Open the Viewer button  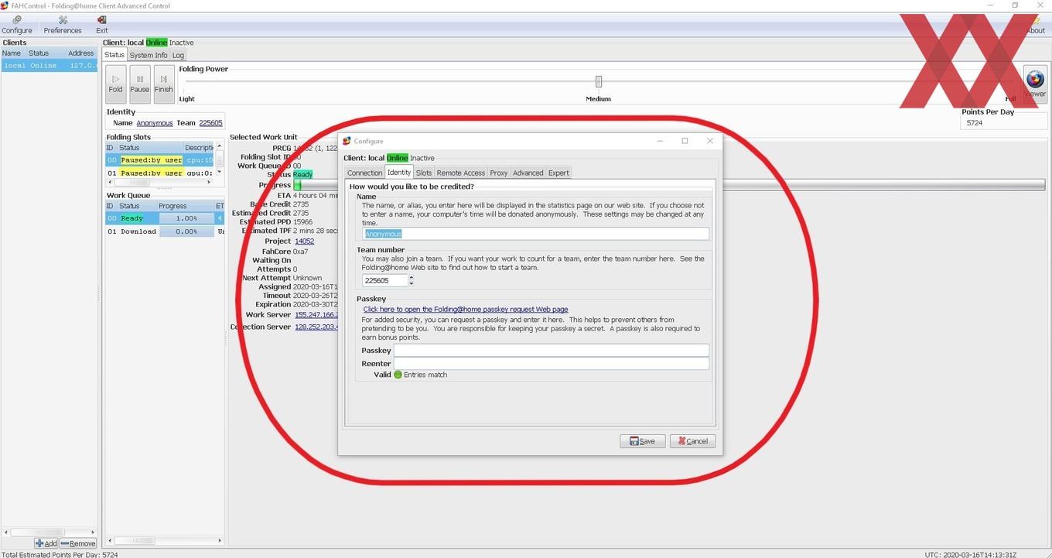tap(1035, 84)
